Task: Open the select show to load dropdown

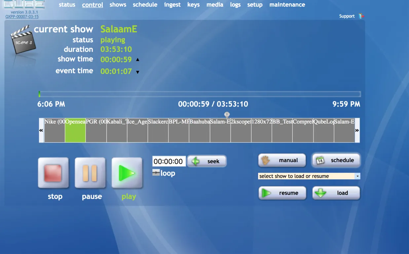Action: coord(309,176)
